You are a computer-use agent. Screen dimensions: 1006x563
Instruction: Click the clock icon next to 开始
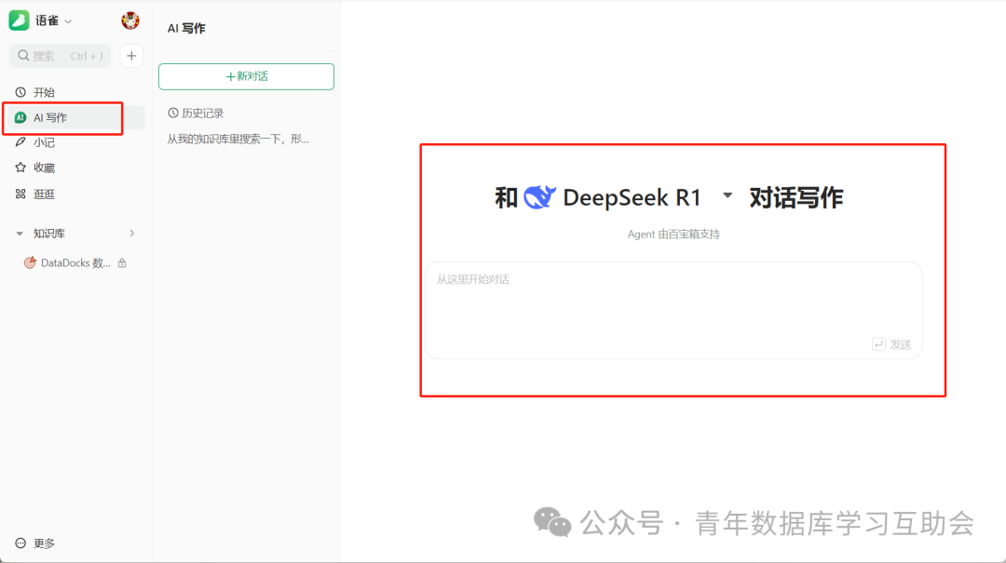20,92
